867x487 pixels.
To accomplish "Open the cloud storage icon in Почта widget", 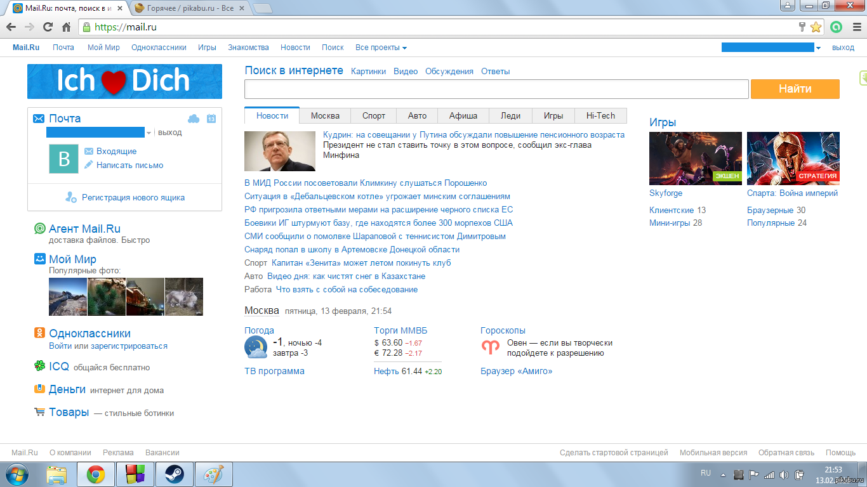I will click(x=194, y=119).
